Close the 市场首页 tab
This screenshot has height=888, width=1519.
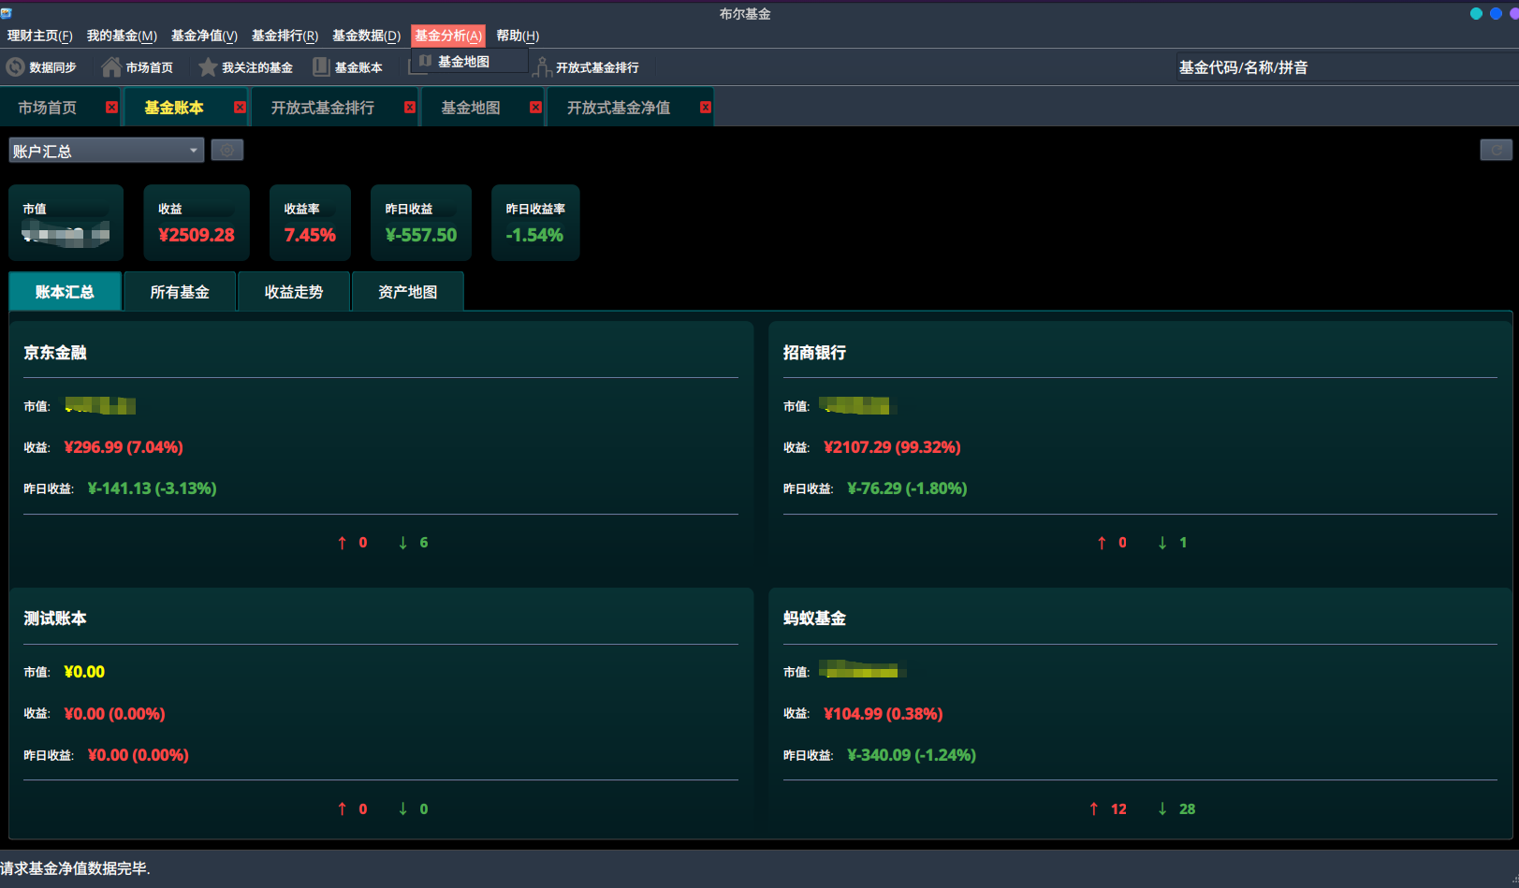(111, 108)
